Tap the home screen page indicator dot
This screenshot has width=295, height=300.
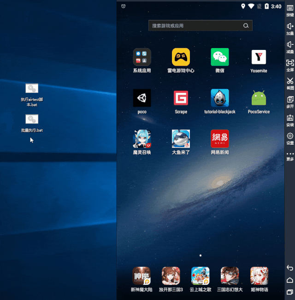pyautogui.click(x=201, y=256)
